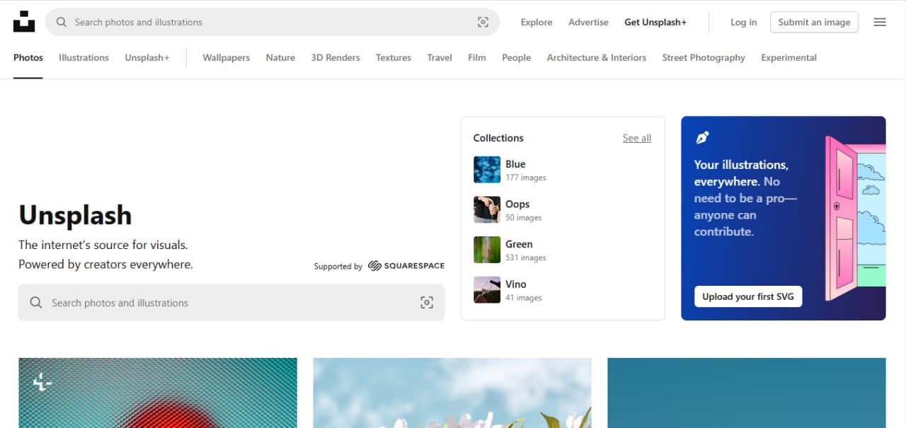Click the Vino collection title

coord(516,284)
